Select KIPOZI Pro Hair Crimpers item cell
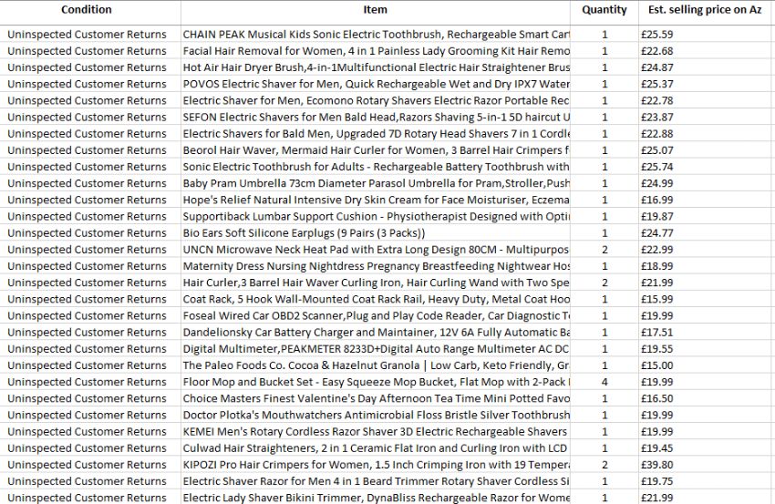This screenshot has width=775, height=504. click(376, 465)
